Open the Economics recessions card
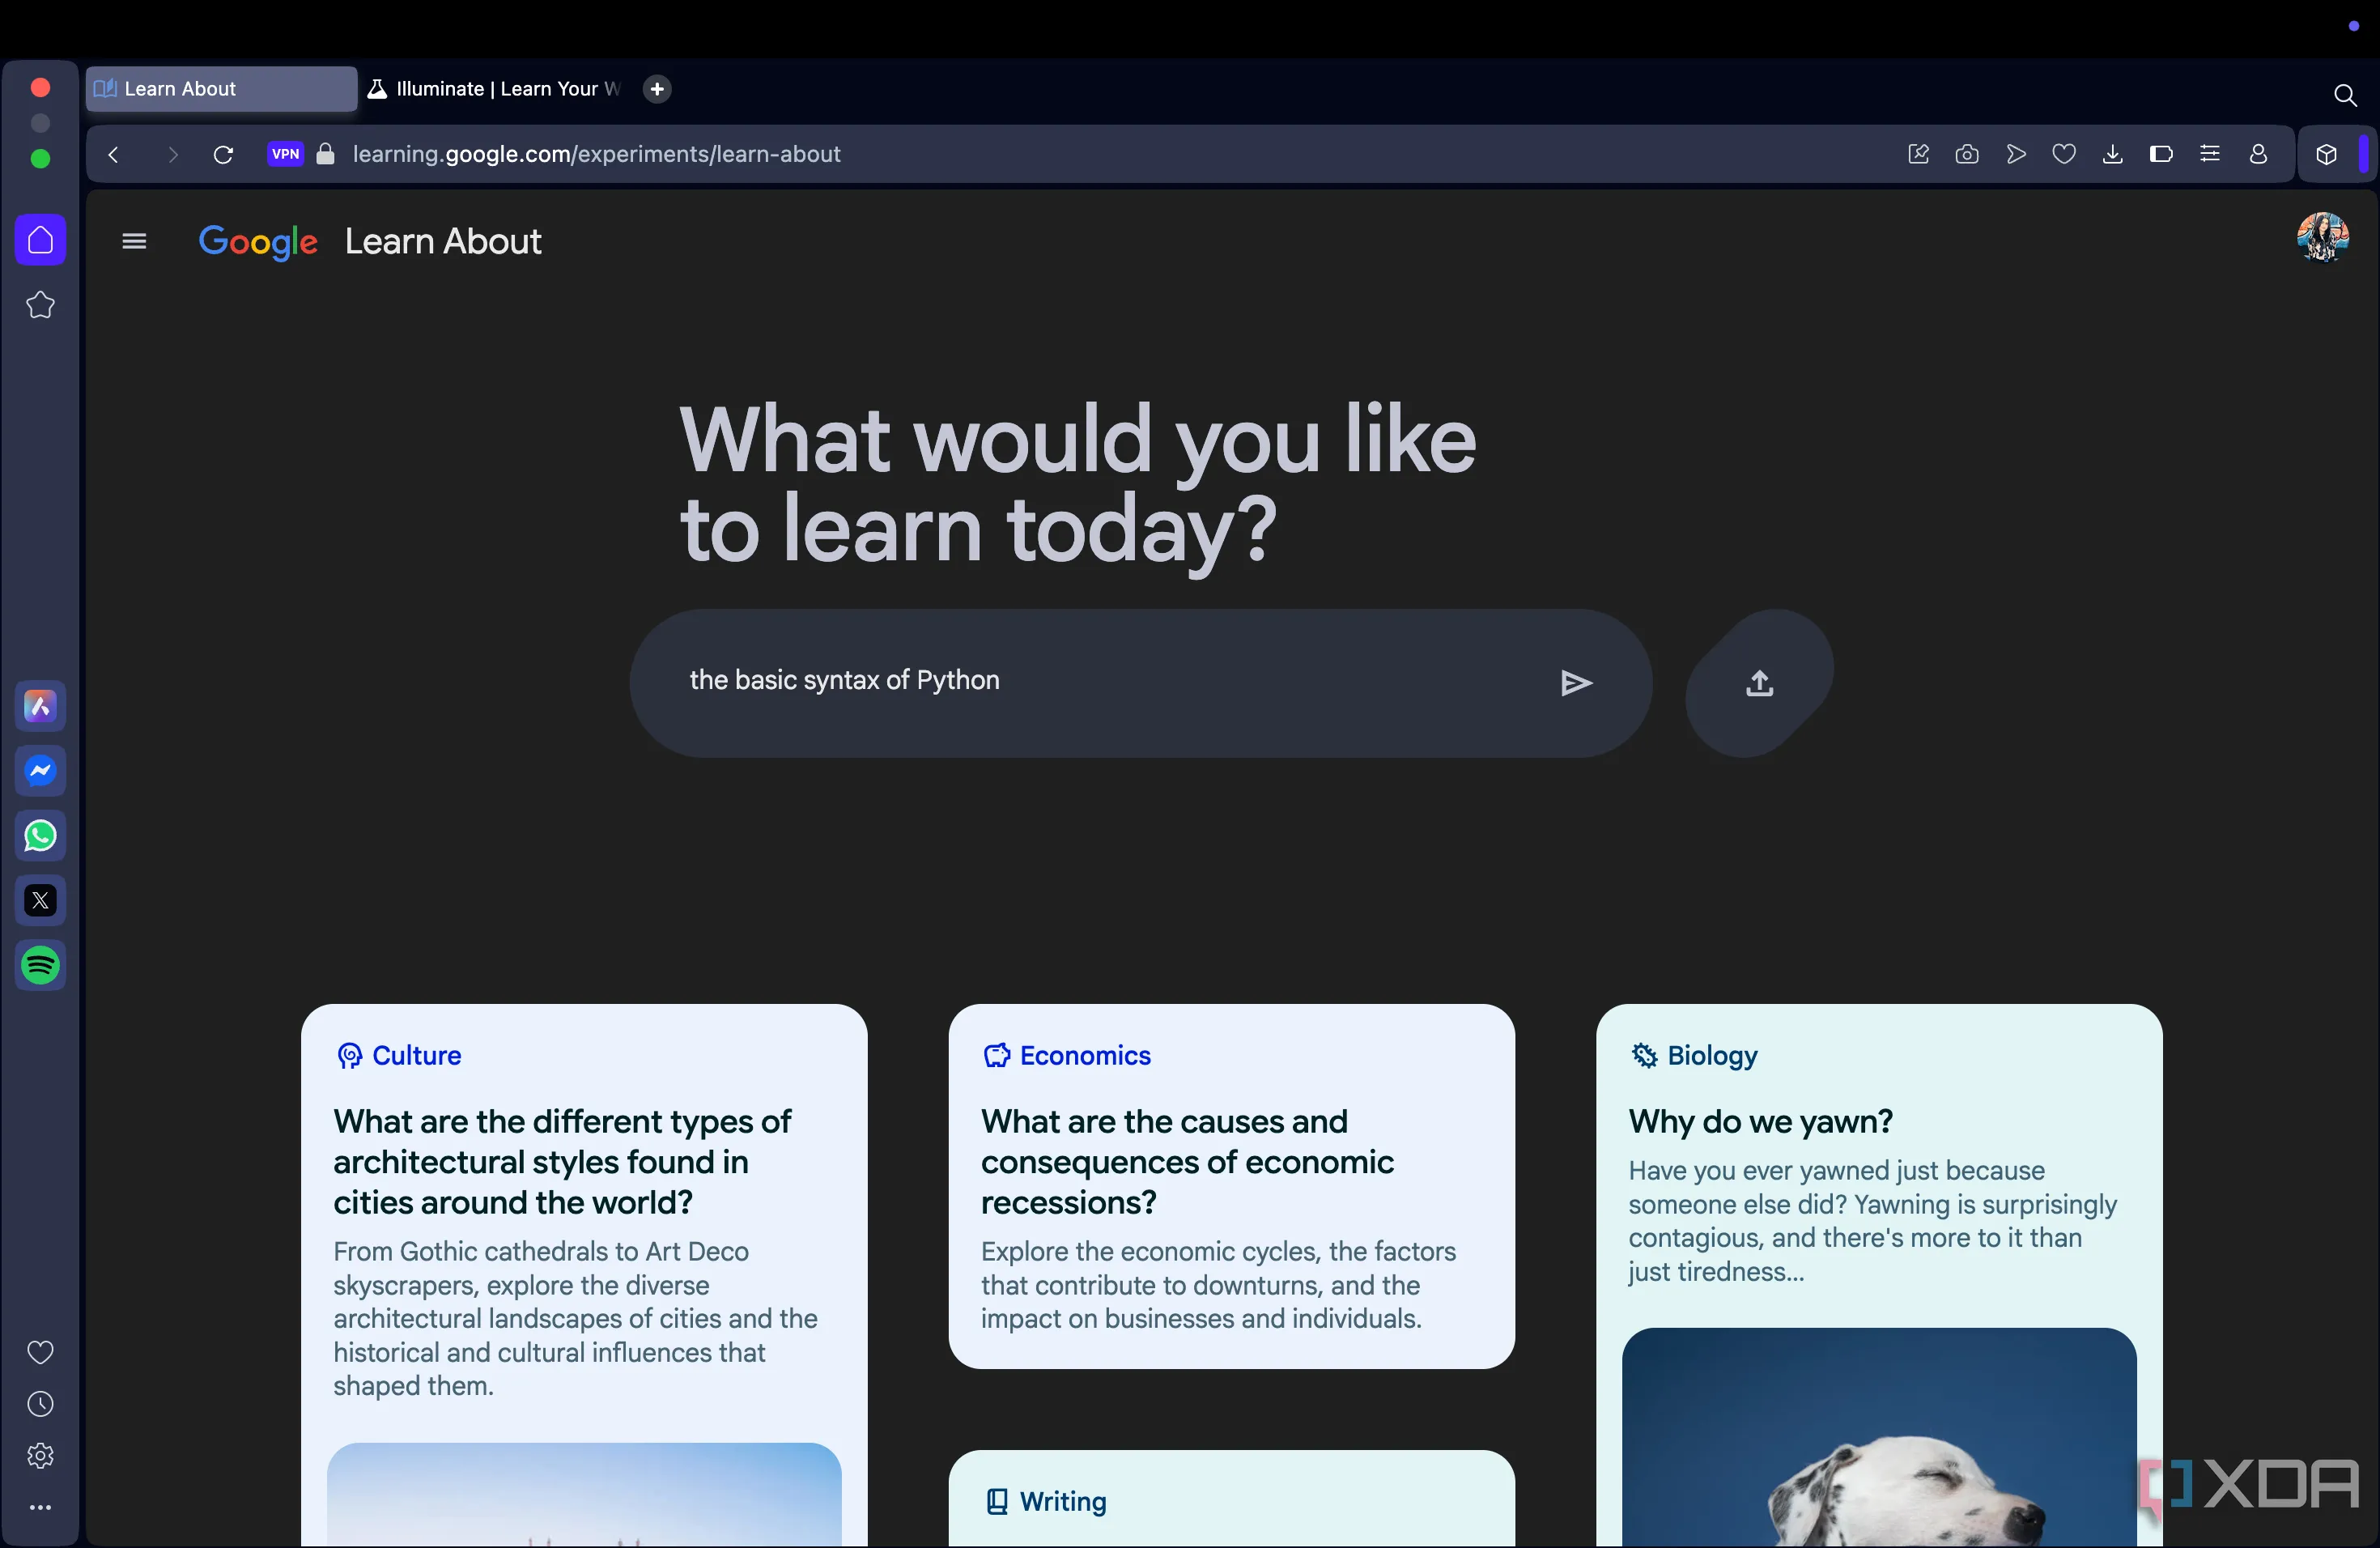2380x1548 pixels. [x=1231, y=1186]
